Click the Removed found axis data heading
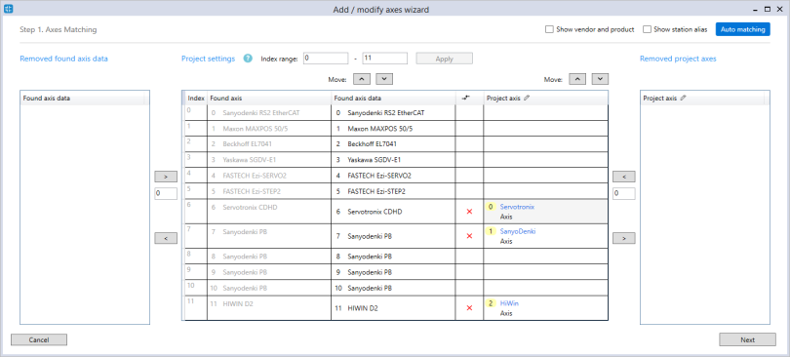 (x=63, y=59)
